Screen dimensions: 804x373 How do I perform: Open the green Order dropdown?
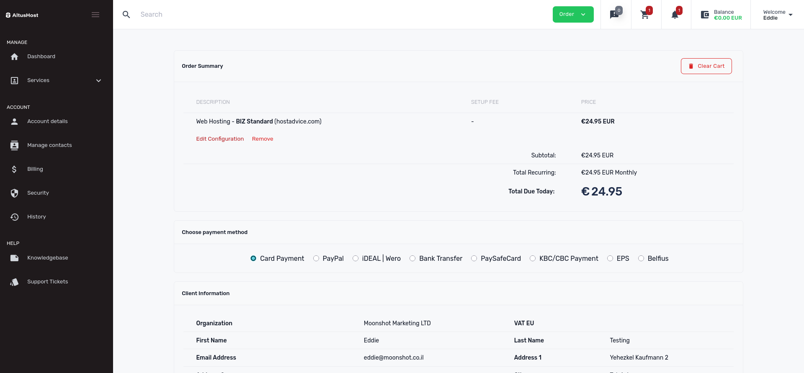coord(573,14)
